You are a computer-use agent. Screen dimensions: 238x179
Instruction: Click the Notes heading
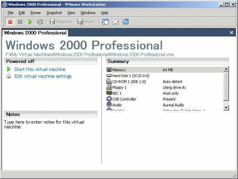[13, 114]
